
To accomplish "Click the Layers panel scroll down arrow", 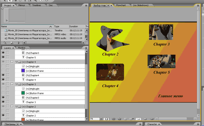I will 86,119.
